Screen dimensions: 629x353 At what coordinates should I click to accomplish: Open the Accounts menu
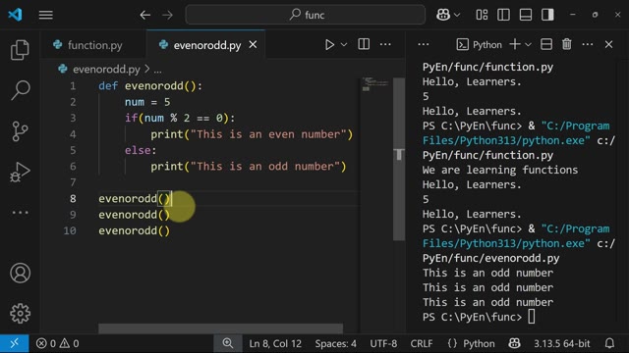click(x=20, y=273)
